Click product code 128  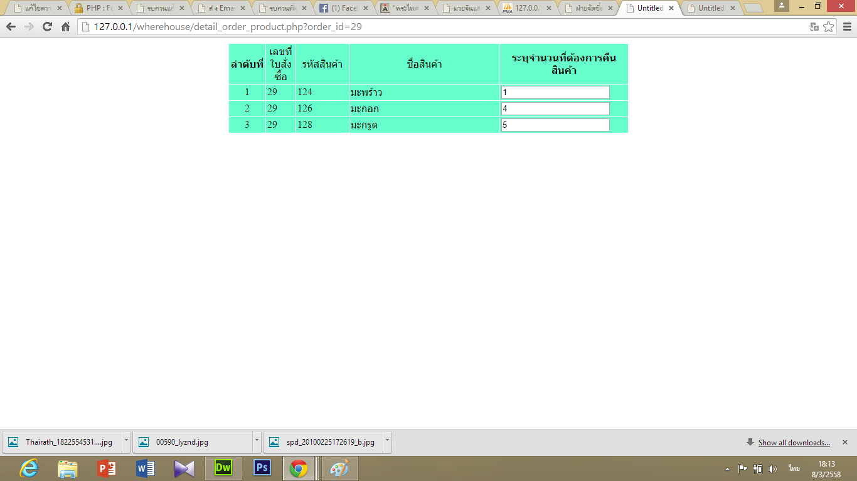[305, 125]
